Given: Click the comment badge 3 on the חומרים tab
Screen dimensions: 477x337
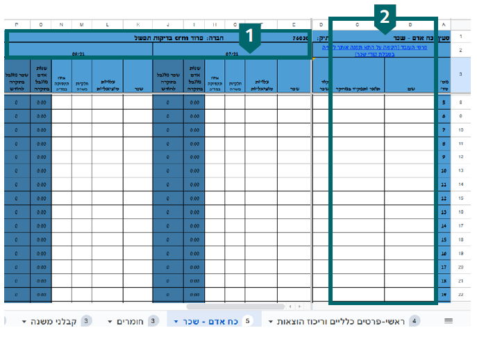Looking at the screenshot, I should tap(153, 321).
